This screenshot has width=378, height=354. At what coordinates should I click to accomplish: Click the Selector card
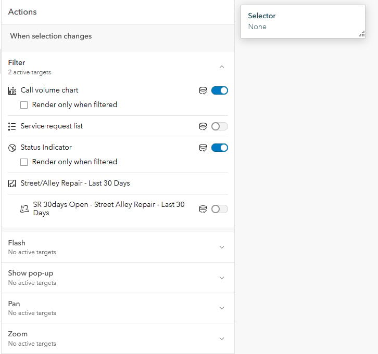[303, 21]
